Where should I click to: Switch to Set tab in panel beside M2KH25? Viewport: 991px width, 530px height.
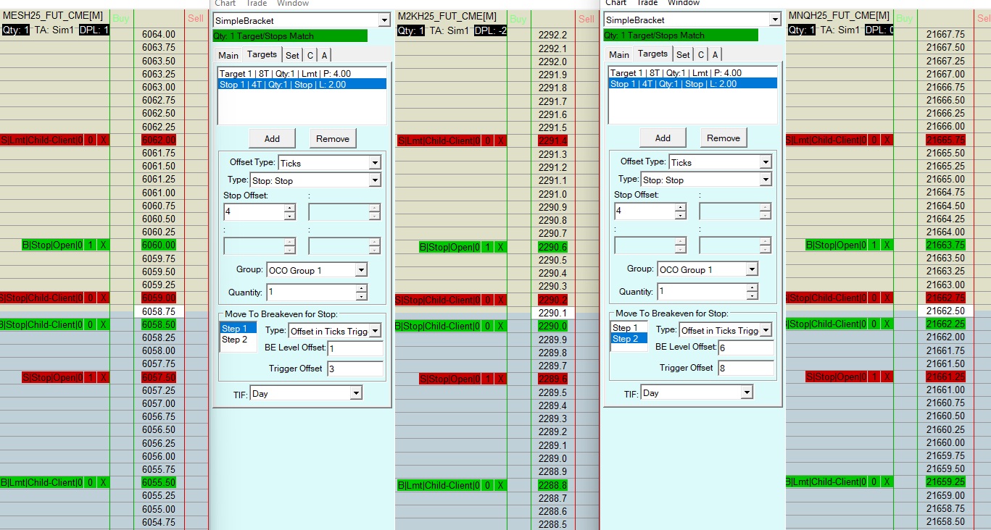(292, 55)
